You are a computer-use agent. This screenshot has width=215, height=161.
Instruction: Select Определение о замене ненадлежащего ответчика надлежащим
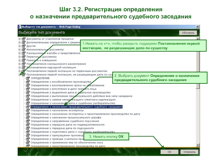pyautogui.click(x=73, y=100)
